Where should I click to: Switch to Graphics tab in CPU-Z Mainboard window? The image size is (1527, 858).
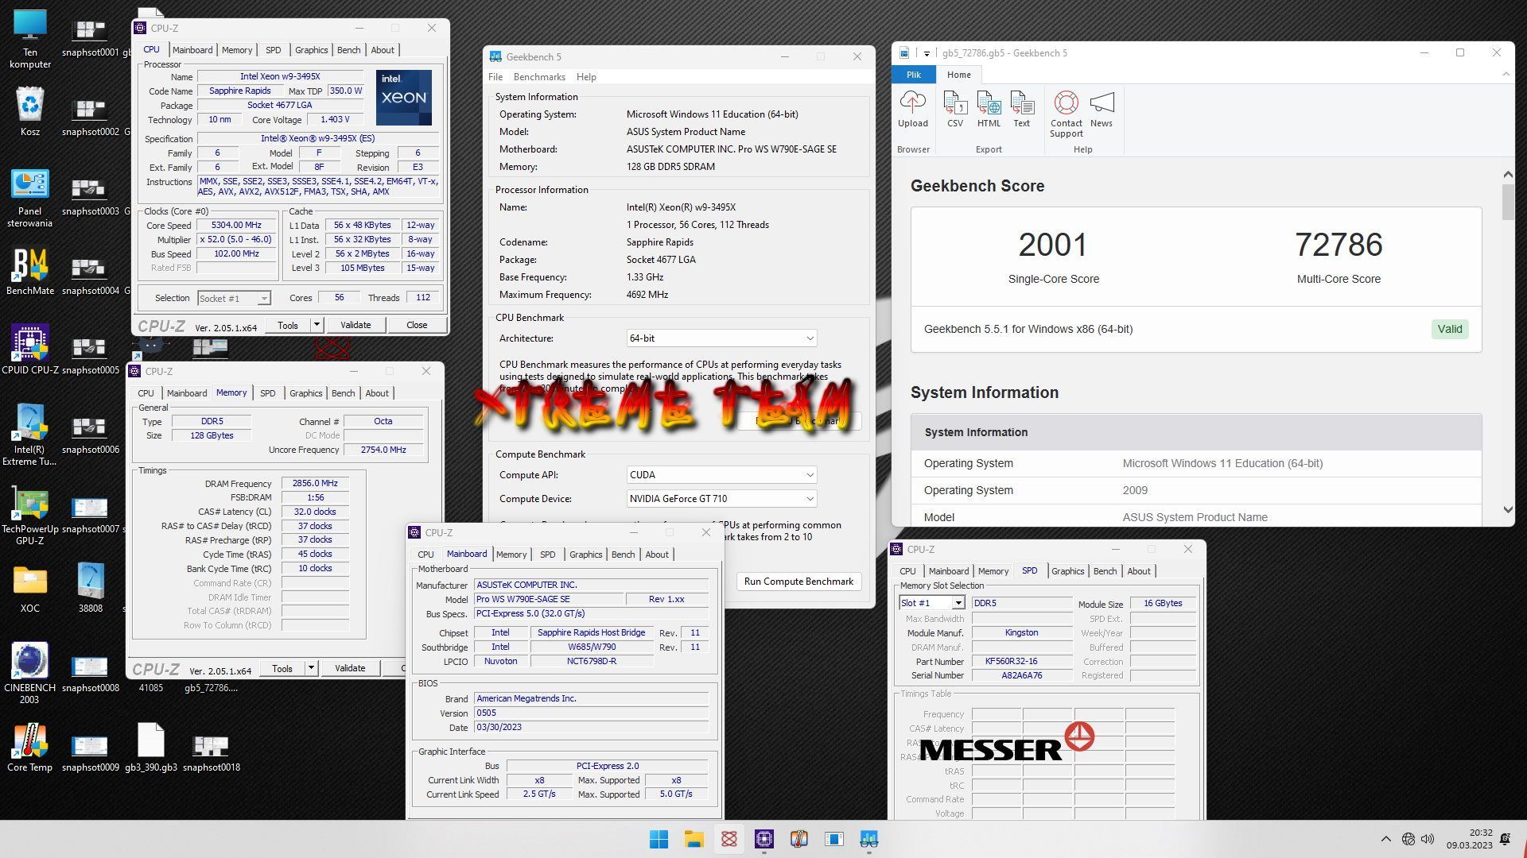pos(585,555)
